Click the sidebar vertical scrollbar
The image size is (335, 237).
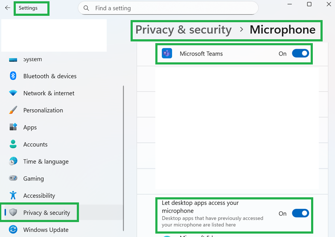pyautogui.click(x=123, y=158)
